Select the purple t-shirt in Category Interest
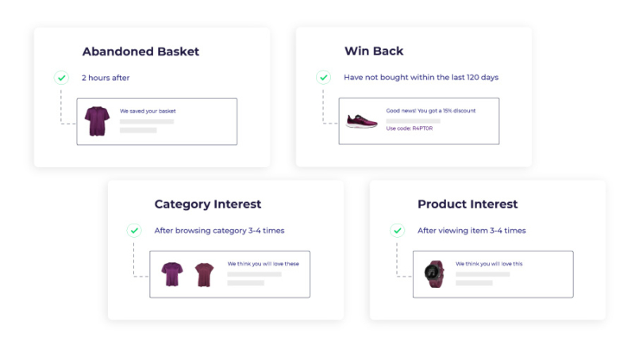This screenshot has height=352, width=635. pyautogui.click(x=172, y=274)
